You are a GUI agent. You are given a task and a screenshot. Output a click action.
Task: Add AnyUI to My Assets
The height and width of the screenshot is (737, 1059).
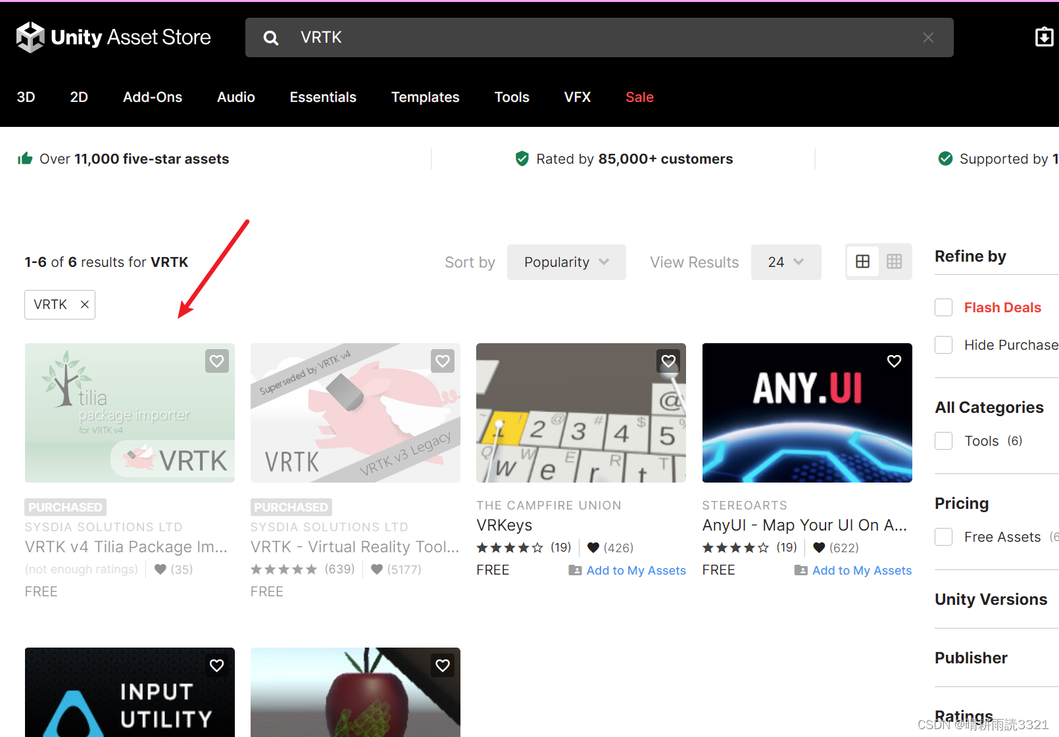pos(853,571)
